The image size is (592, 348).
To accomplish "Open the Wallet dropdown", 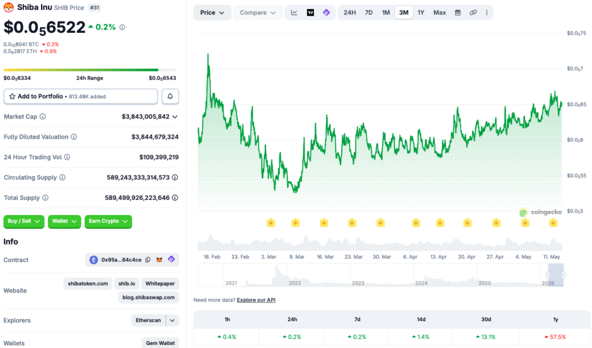I will tap(64, 221).
